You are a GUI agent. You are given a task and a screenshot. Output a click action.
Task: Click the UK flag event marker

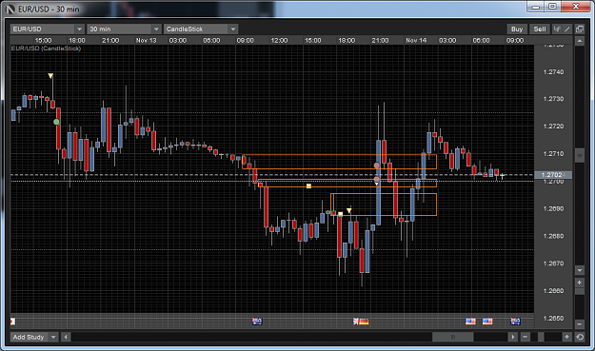[356, 322]
